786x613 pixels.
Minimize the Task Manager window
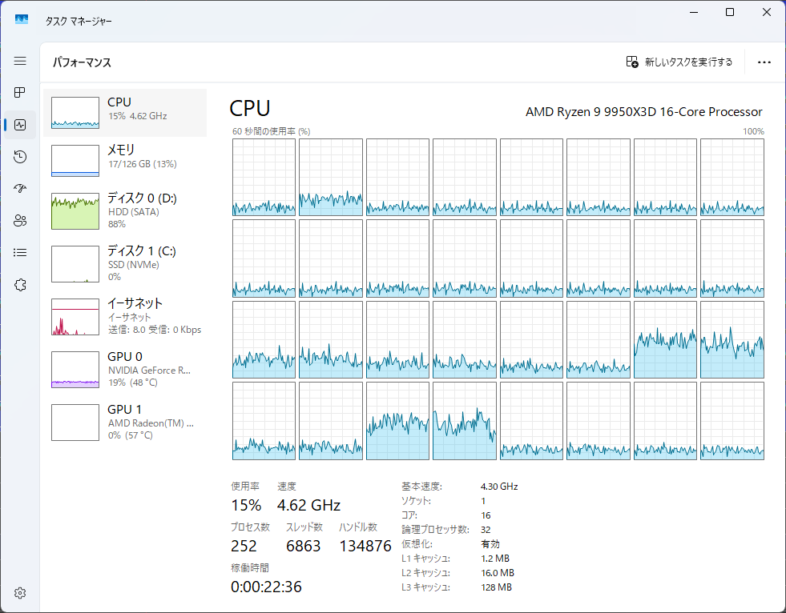click(695, 12)
